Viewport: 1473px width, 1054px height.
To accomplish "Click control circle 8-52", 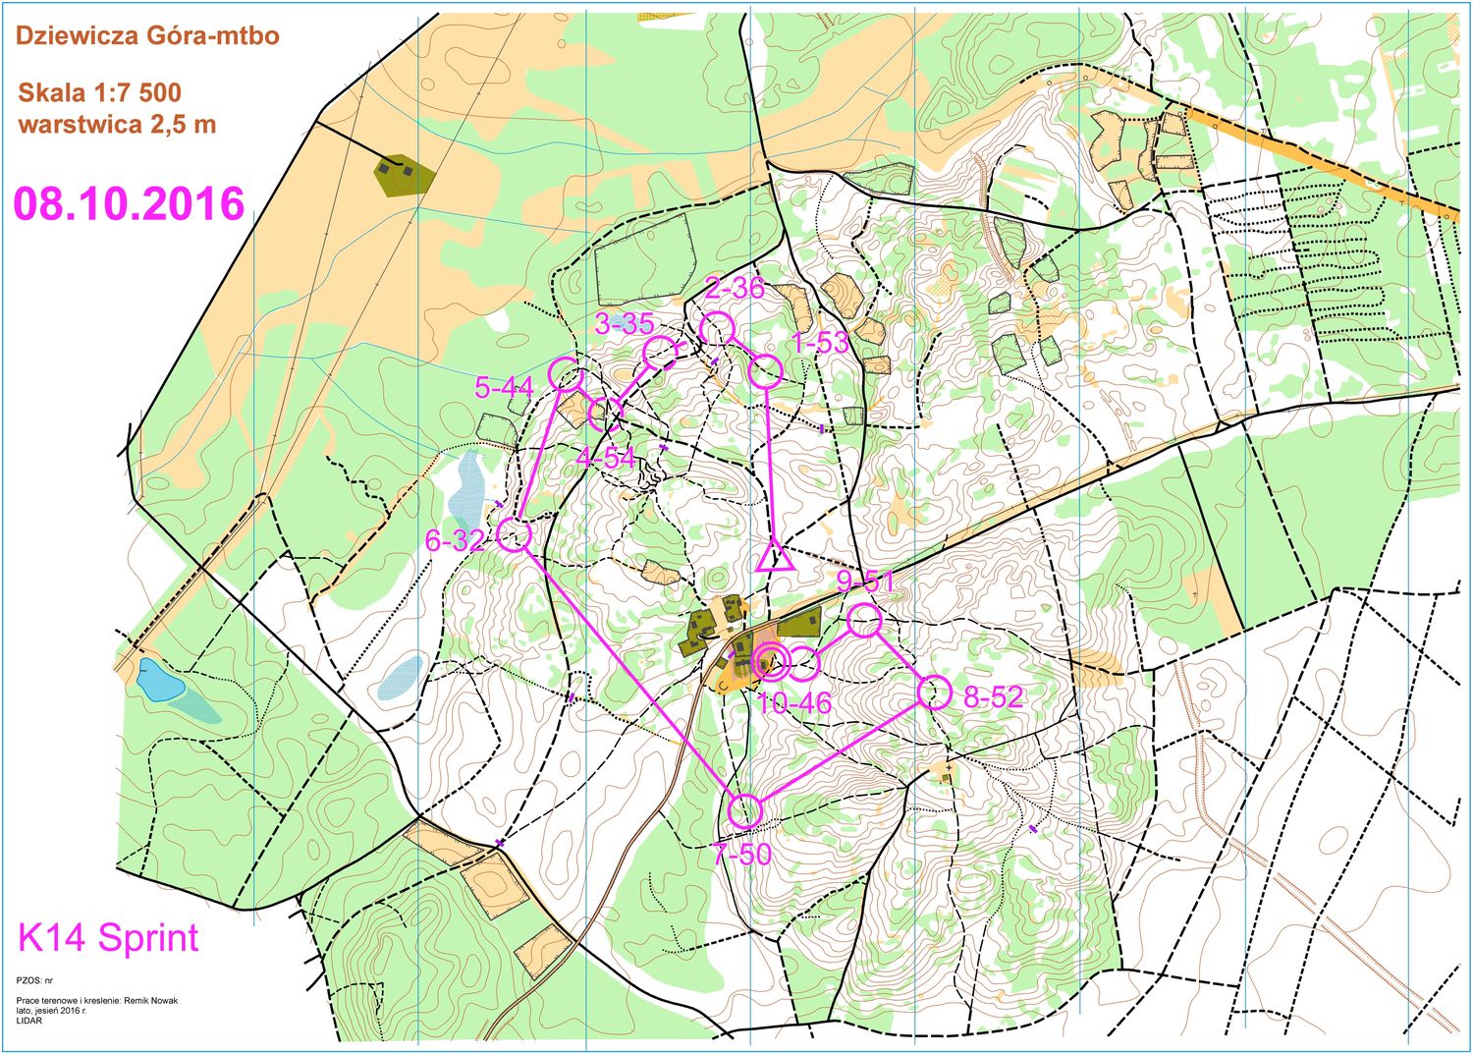I will [x=934, y=693].
